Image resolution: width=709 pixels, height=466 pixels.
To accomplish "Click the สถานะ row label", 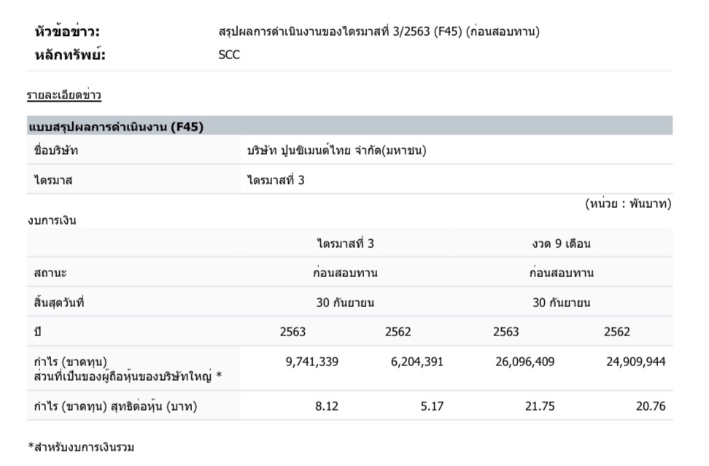I will coord(50,273).
